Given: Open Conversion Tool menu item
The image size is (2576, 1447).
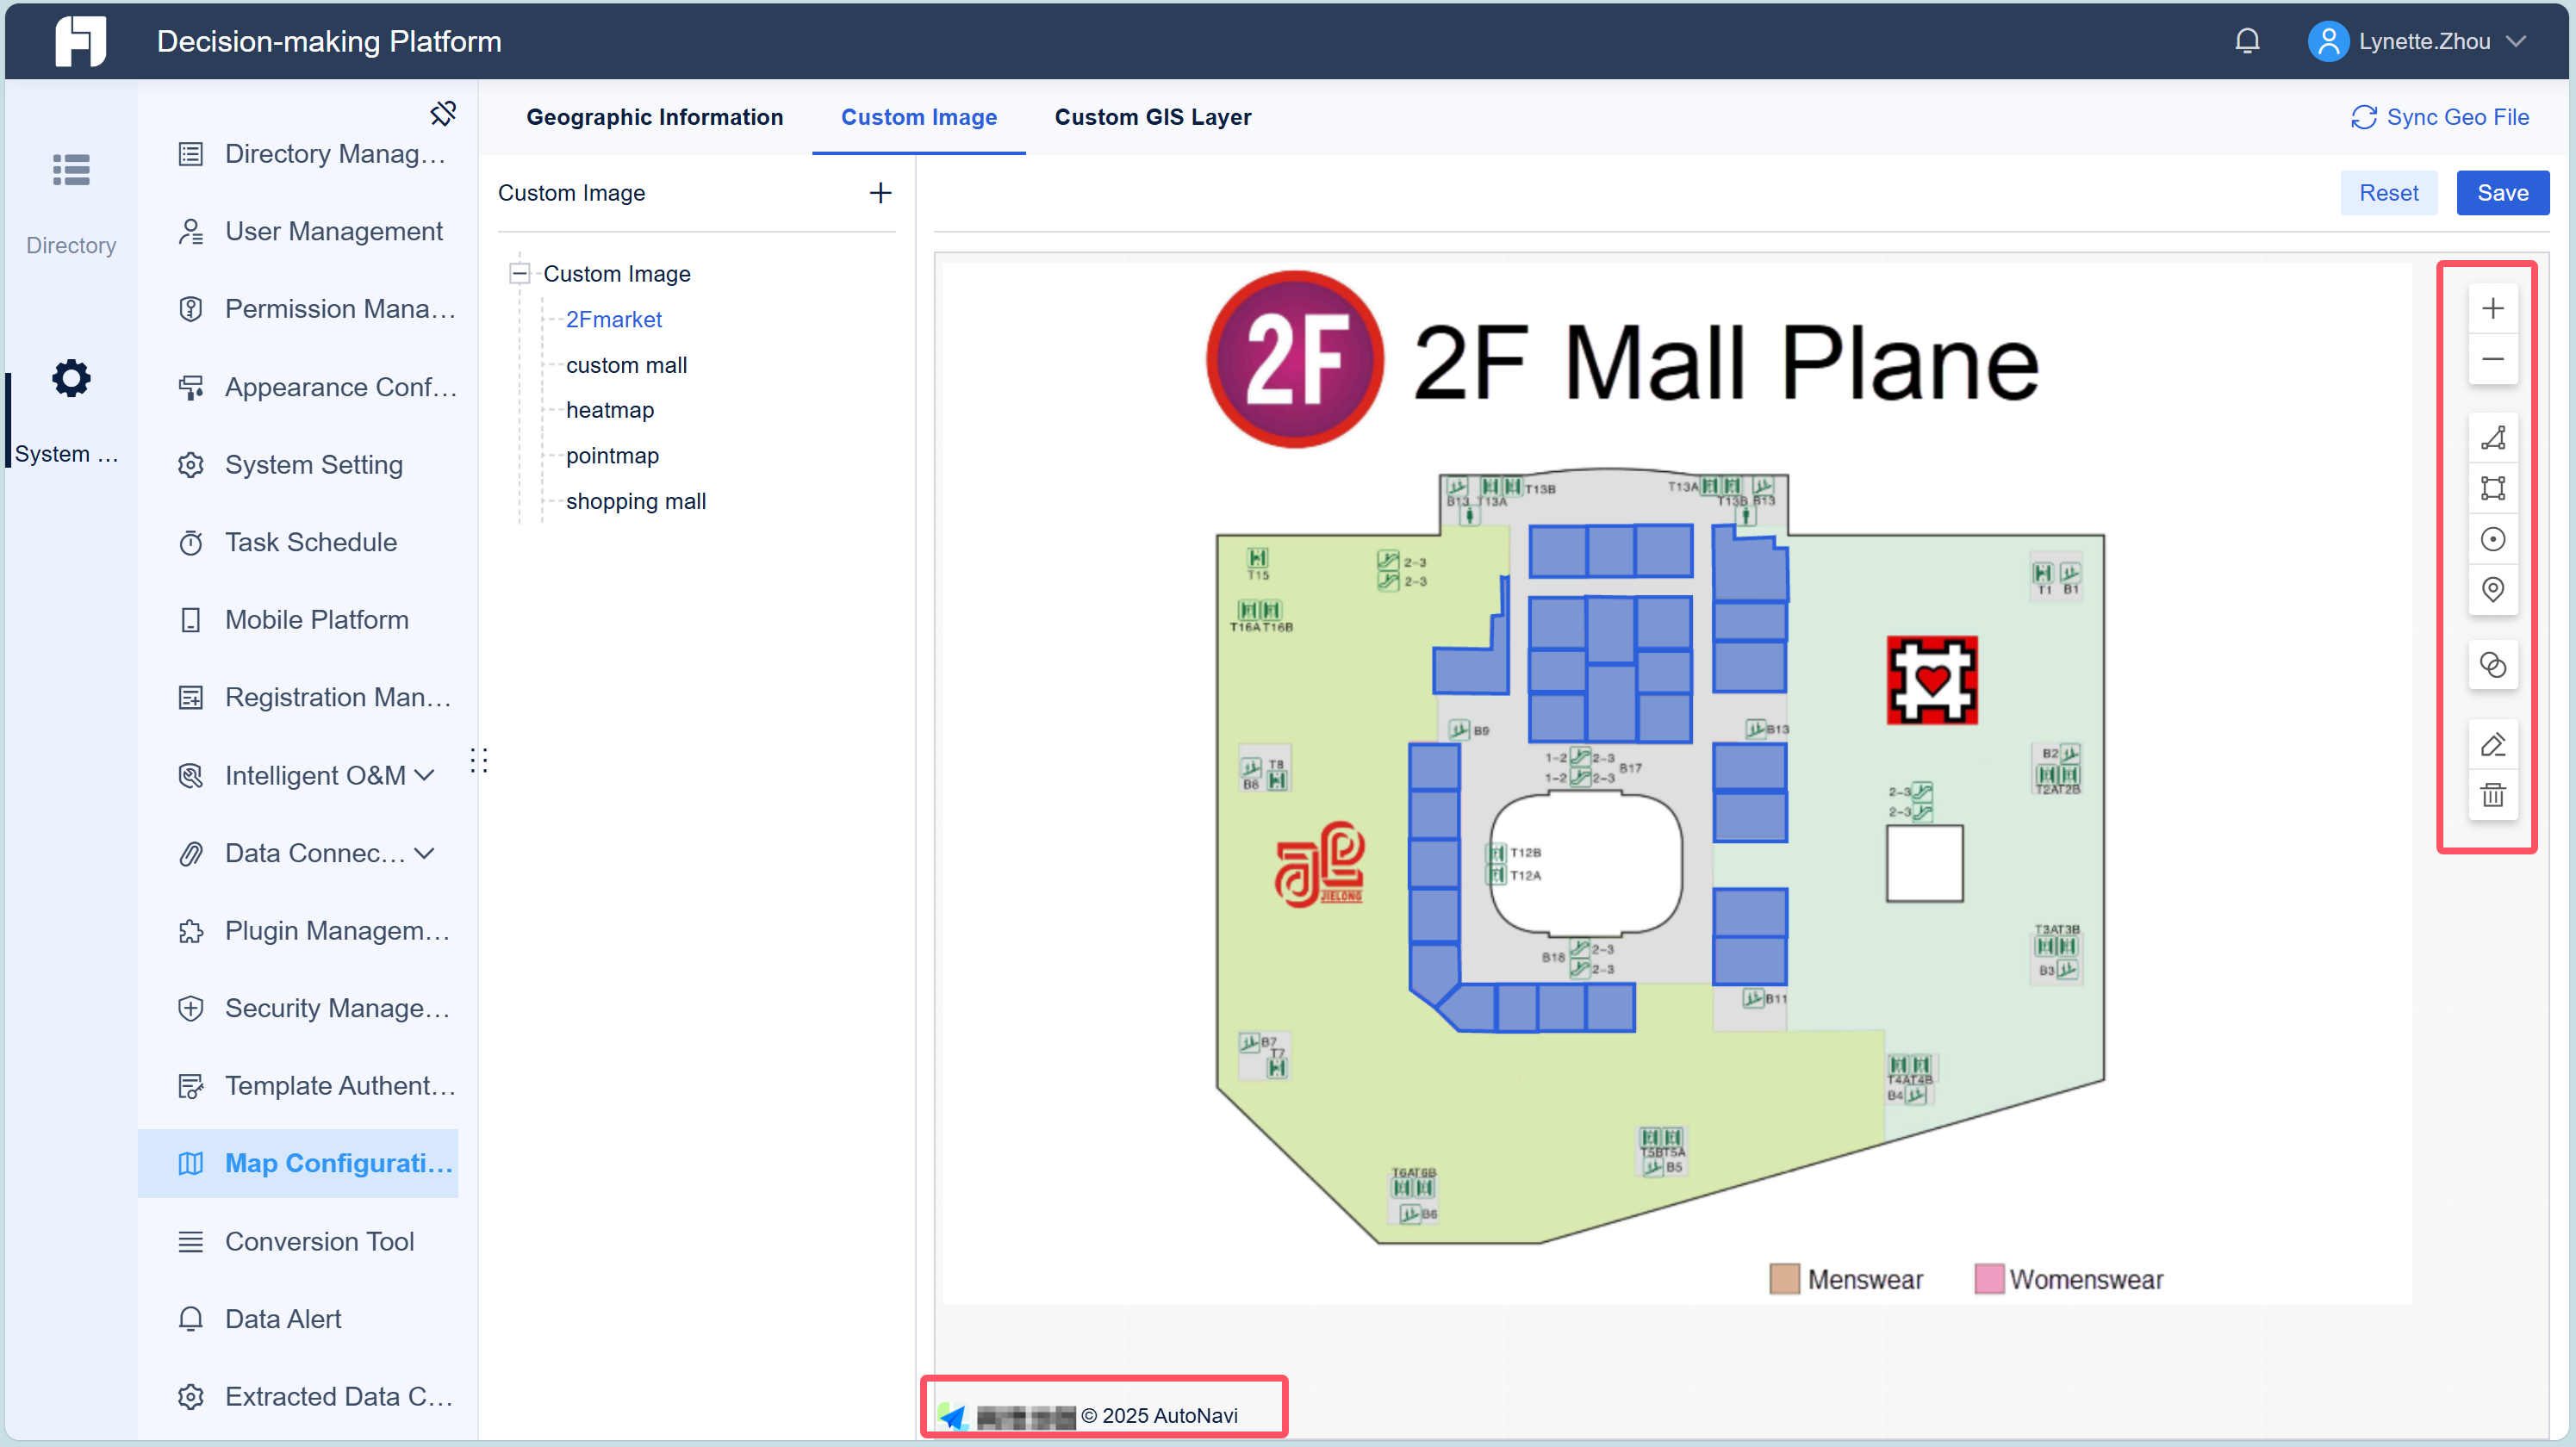Looking at the screenshot, I should point(298,1241).
